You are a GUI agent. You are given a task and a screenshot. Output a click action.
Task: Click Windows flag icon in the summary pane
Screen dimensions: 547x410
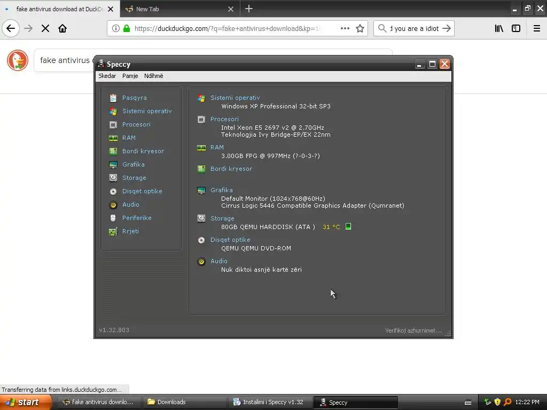(201, 98)
